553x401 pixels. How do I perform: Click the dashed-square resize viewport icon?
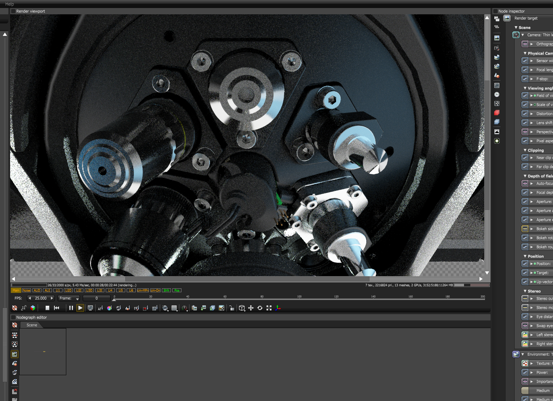tap(24, 308)
